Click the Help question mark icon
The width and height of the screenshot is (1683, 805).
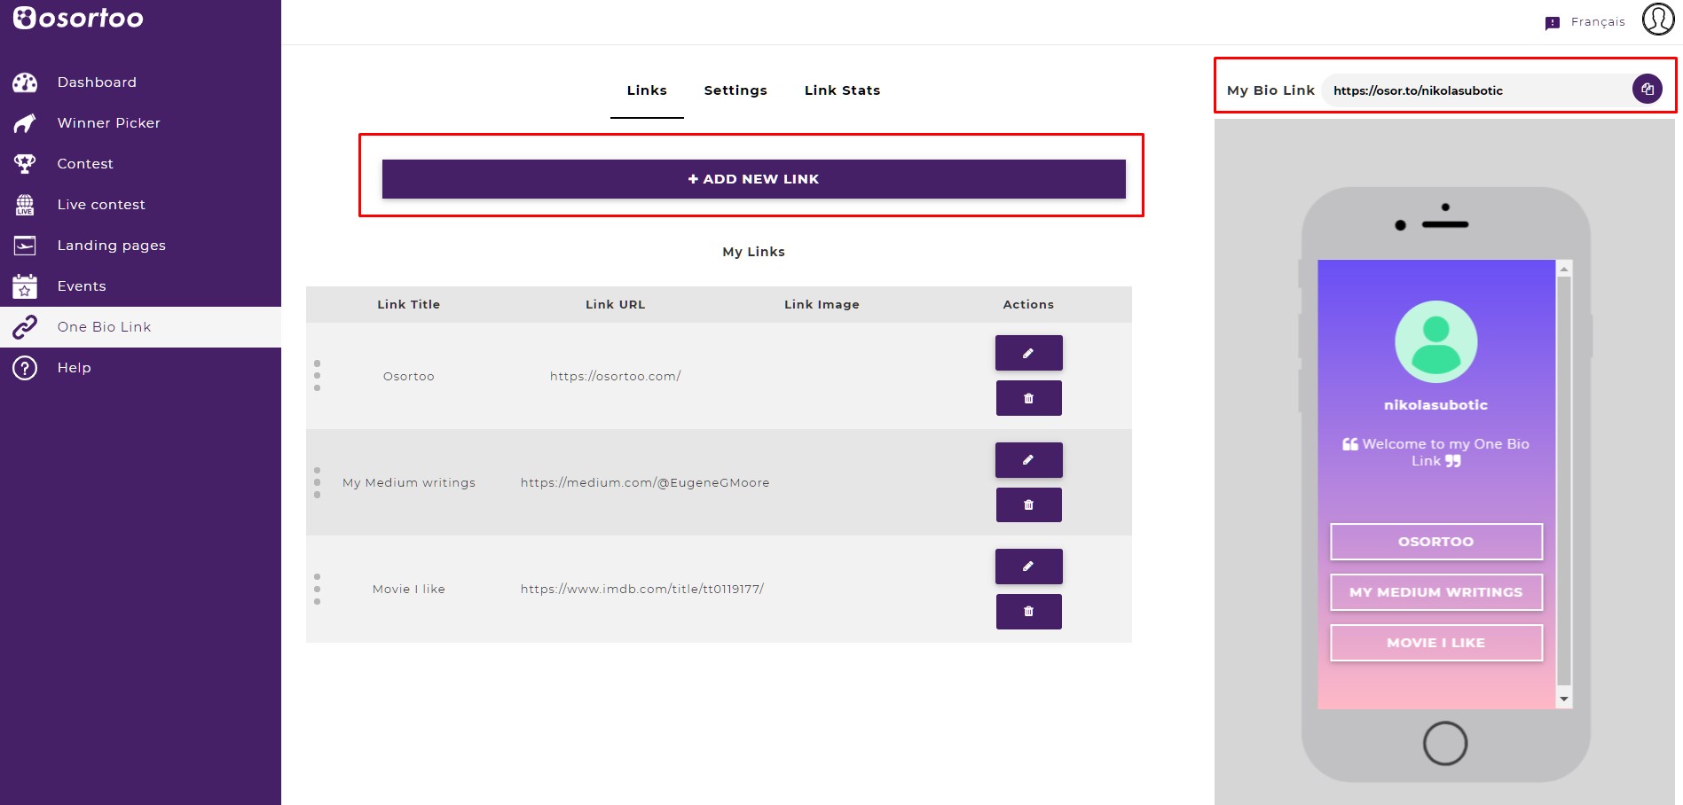coord(25,368)
